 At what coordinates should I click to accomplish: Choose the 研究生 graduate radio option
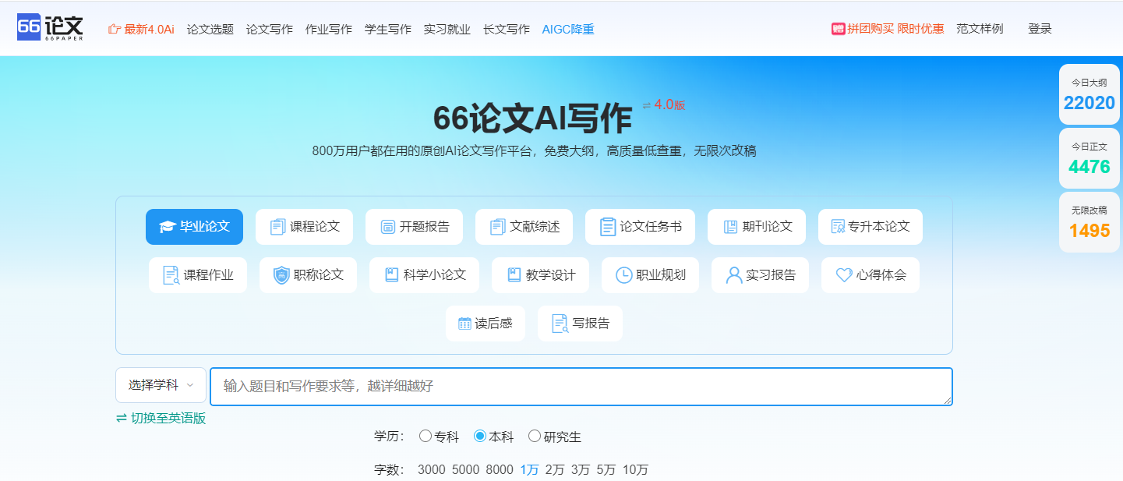coord(534,437)
